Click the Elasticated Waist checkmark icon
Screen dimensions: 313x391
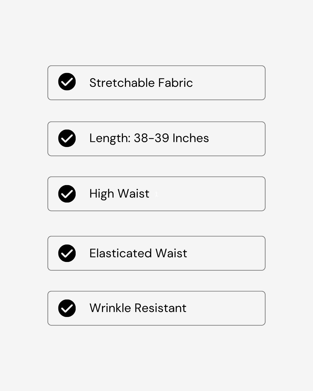(x=67, y=253)
